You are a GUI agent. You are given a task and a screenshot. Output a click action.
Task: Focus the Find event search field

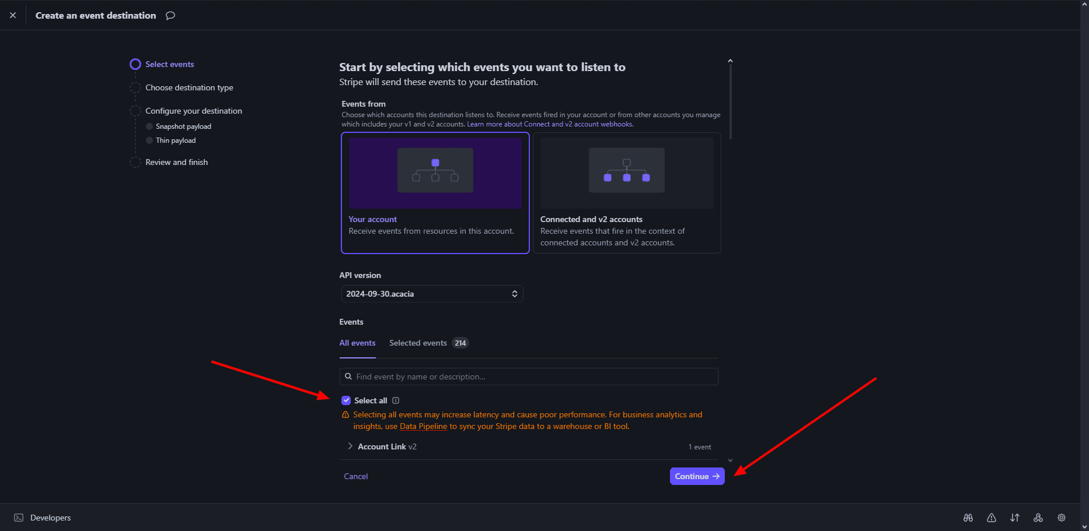click(528, 377)
